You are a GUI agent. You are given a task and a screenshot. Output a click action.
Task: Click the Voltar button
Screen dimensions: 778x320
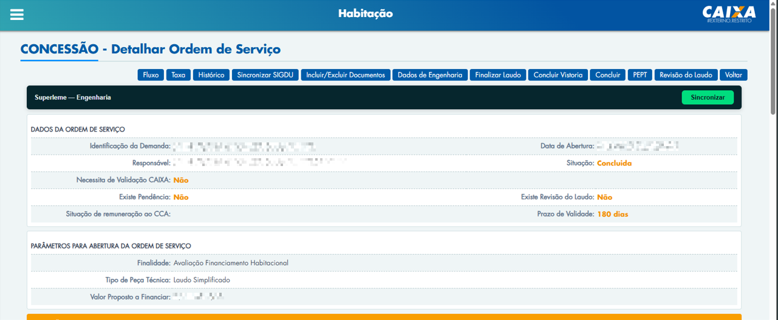733,75
